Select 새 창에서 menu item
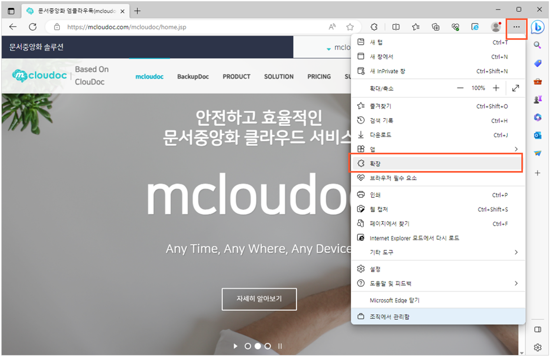This screenshot has height=358, width=551. tap(438, 57)
